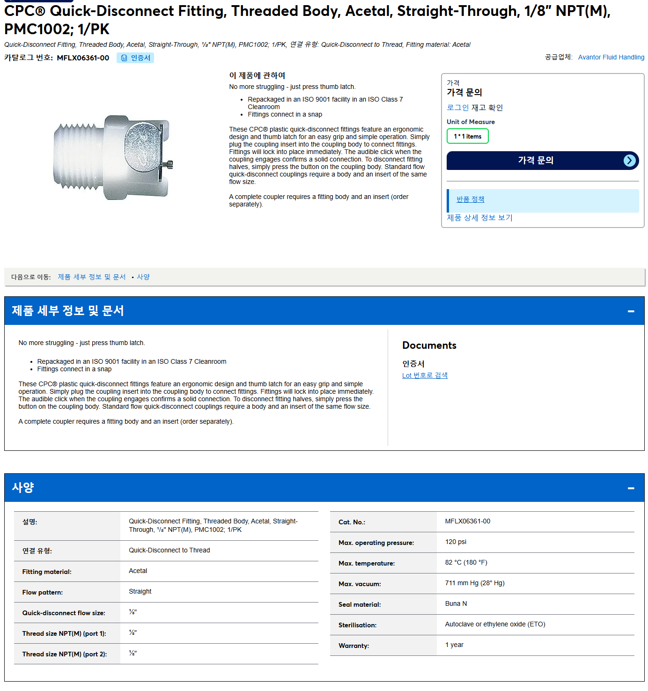Jump to 제품 세부 정보 및 문서 anchor

[x=92, y=277]
